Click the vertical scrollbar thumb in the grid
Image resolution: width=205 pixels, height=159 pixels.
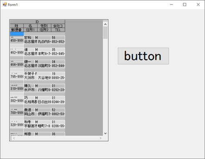[x=105, y=33]
